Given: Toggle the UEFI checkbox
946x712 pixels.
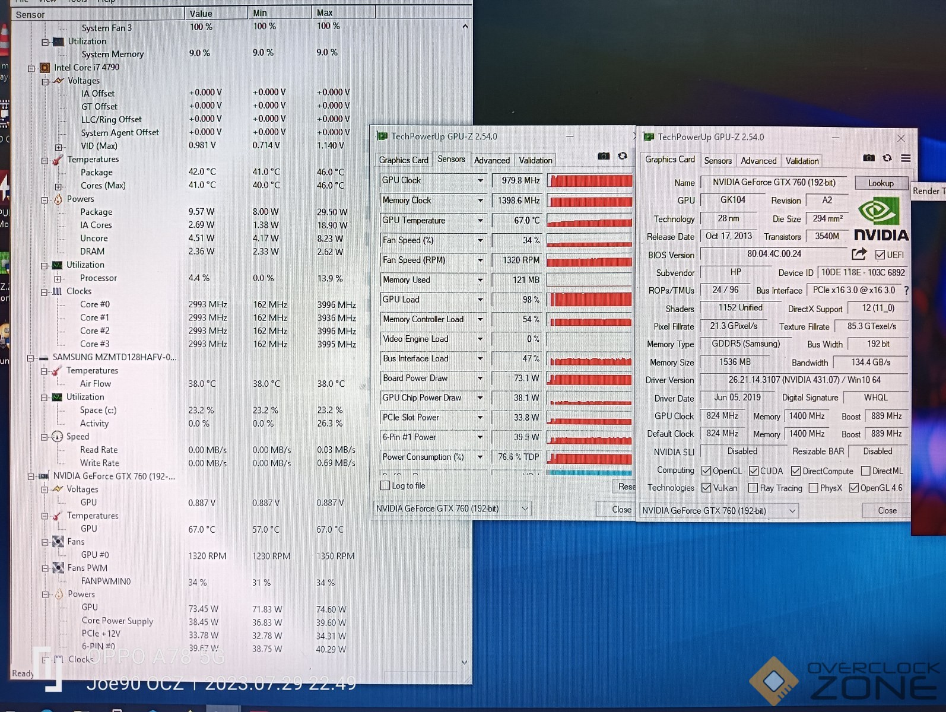Looking at the screenshot, I should (x=880, y=255).
